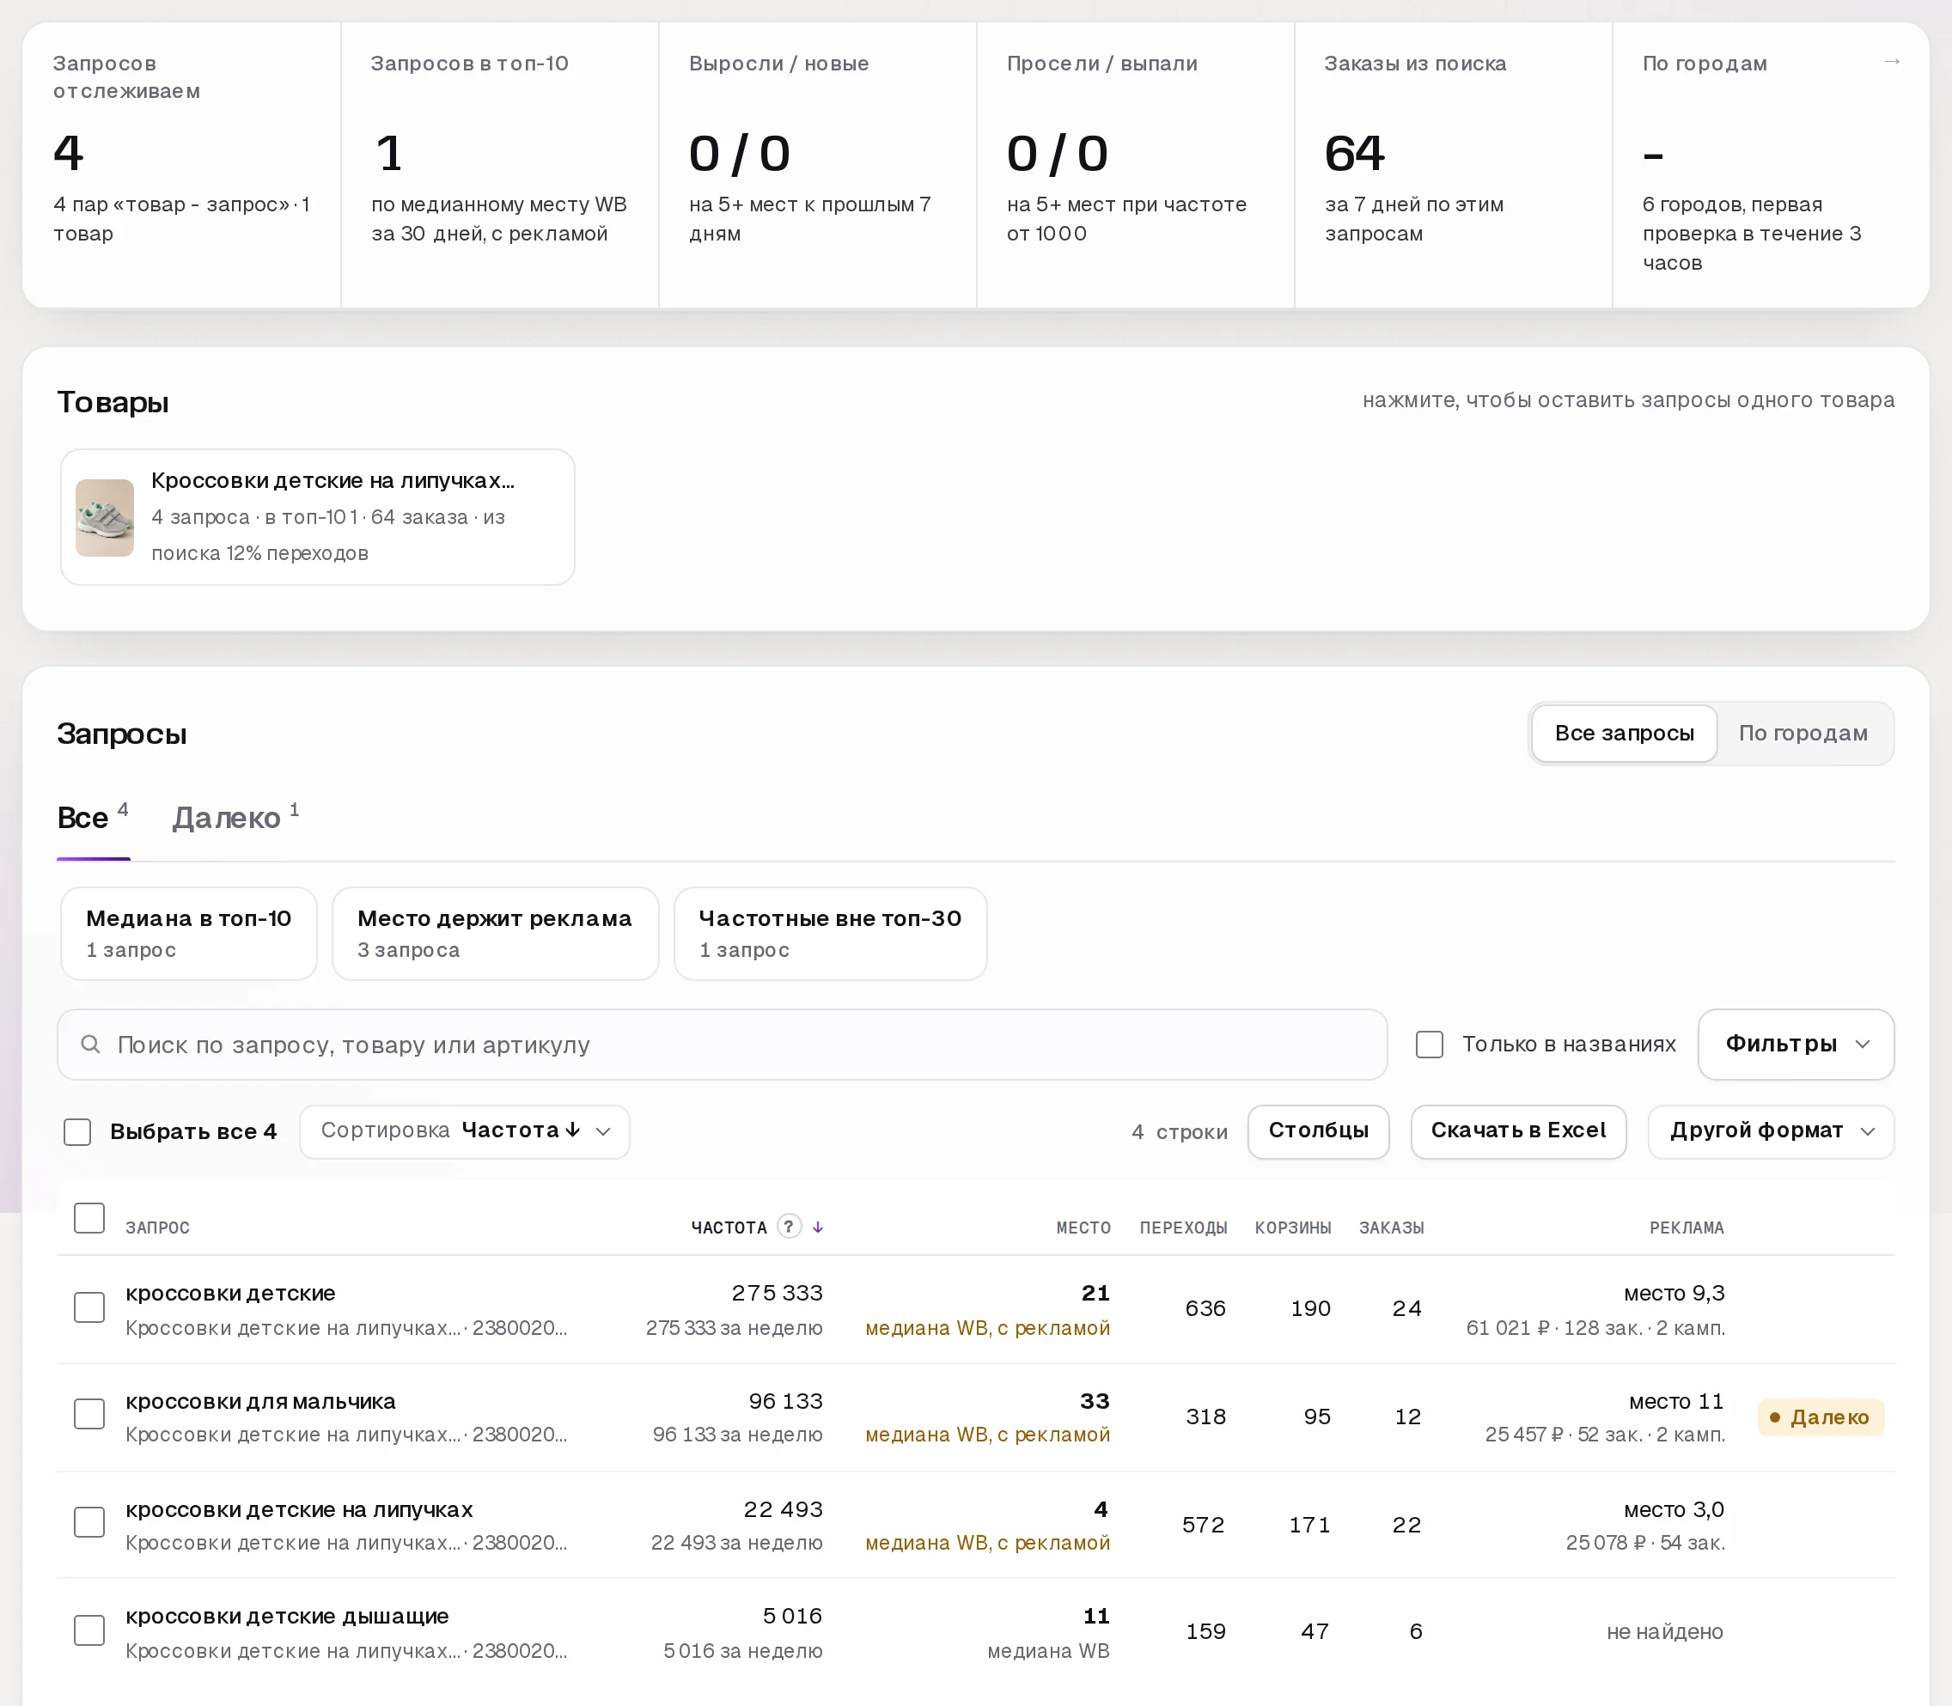This screenshot has width=1952, height=1706.
Task: Select 'кроссовки детские дышащие' row checkbox
Action: point(89,1630)
